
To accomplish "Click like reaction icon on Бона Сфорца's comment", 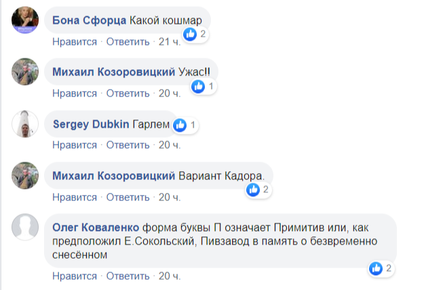I will click(x=191, y=33).
